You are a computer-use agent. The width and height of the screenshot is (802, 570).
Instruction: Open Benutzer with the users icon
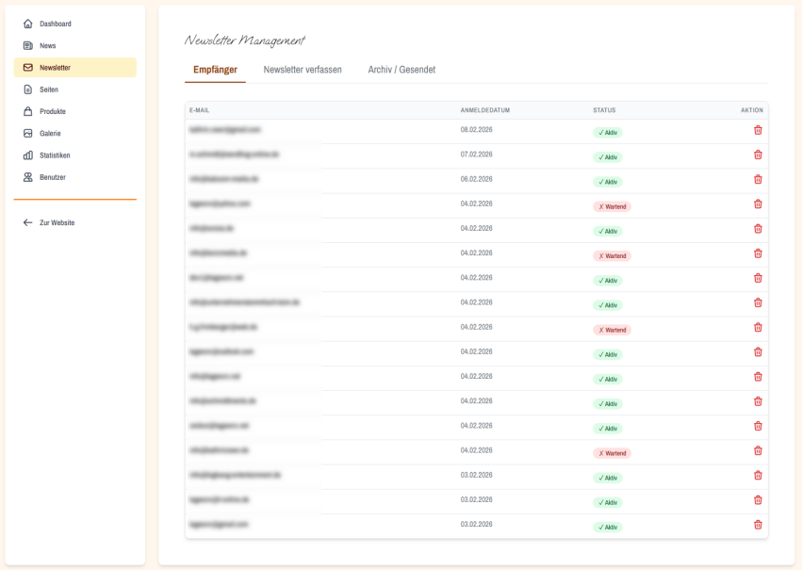click(26, 177)
